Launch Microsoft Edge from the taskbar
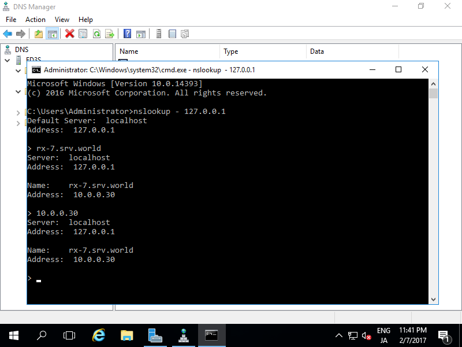 98,335
